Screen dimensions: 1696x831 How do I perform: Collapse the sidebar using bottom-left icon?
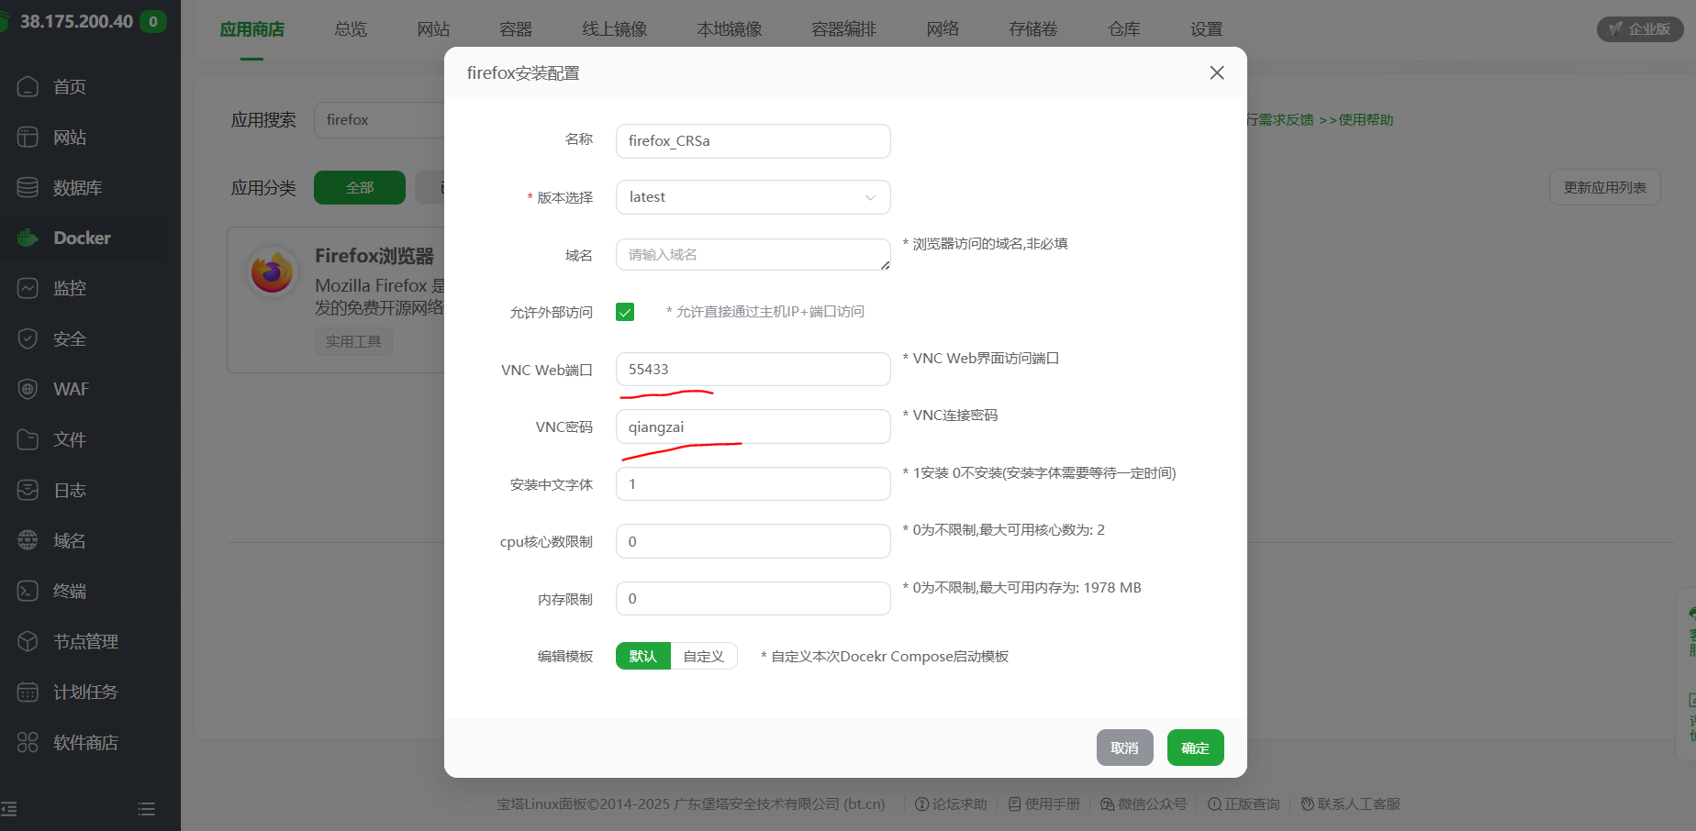[x=9, y=809]
